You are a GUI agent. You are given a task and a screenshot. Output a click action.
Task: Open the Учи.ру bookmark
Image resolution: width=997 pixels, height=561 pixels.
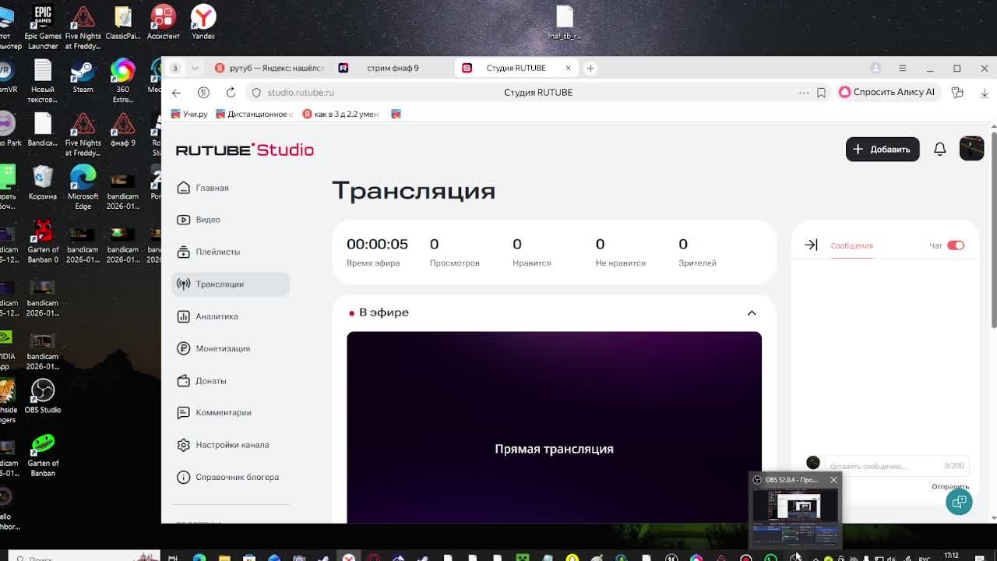189,114
